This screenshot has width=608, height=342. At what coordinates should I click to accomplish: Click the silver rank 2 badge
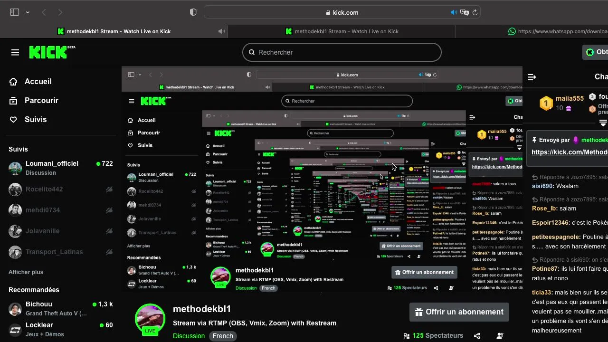(x=592, y=97)
